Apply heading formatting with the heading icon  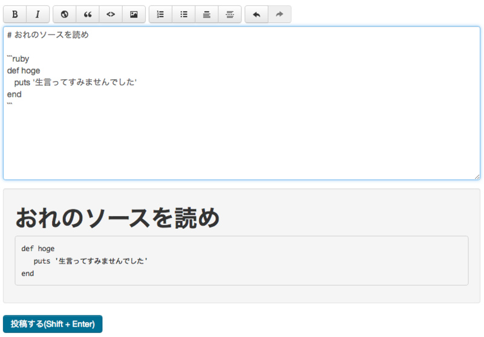pos(207,14)
